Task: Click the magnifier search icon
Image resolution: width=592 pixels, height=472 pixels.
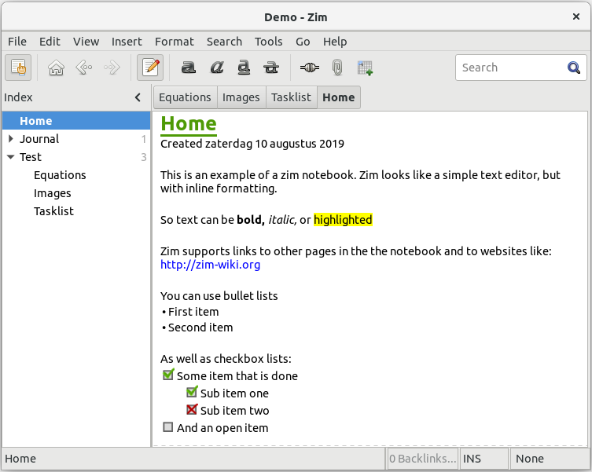Action: (574, 68)
